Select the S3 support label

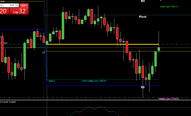143,87
